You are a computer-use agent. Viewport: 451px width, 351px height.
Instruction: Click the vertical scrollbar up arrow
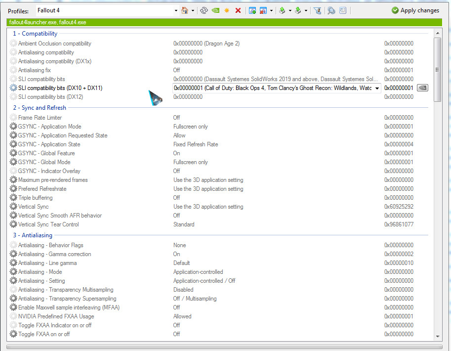438,33
